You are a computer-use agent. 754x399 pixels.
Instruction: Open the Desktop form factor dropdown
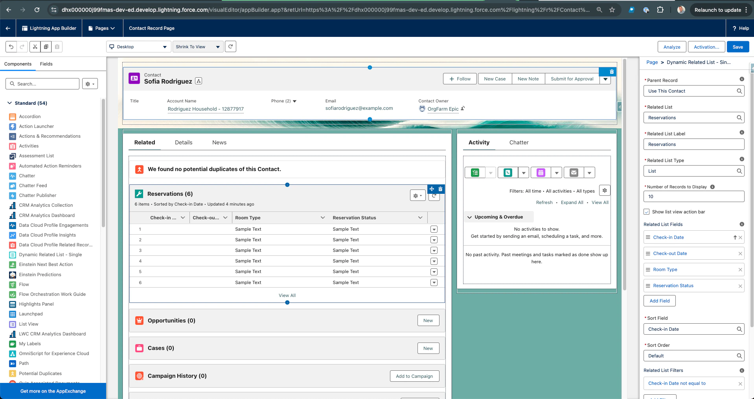point(138,47)
